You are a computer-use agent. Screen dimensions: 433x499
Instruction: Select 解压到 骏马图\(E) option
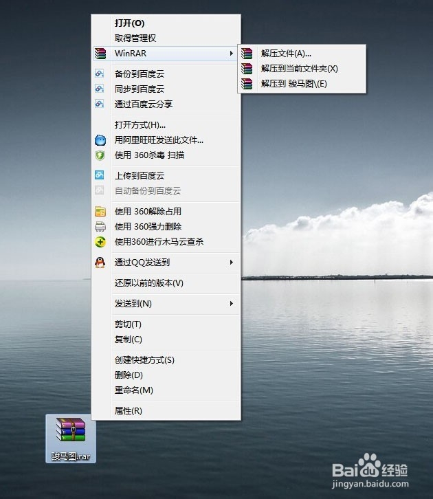(x=302, y=84)
